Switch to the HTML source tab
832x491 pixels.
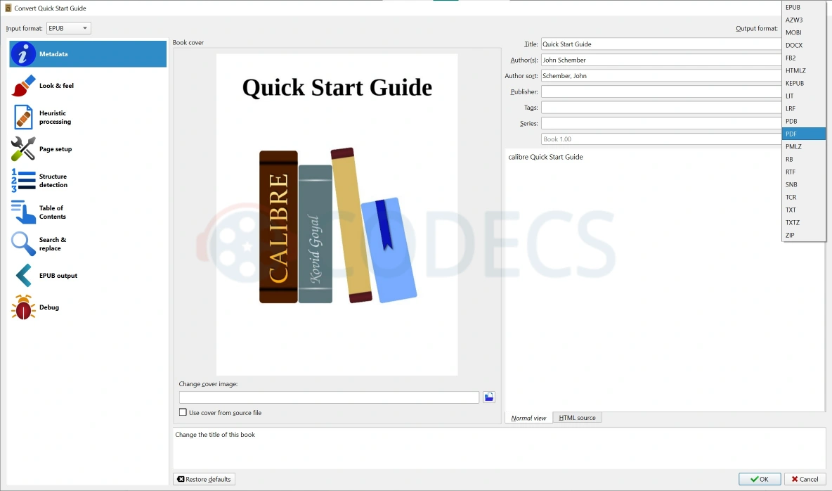coord(578,418)
